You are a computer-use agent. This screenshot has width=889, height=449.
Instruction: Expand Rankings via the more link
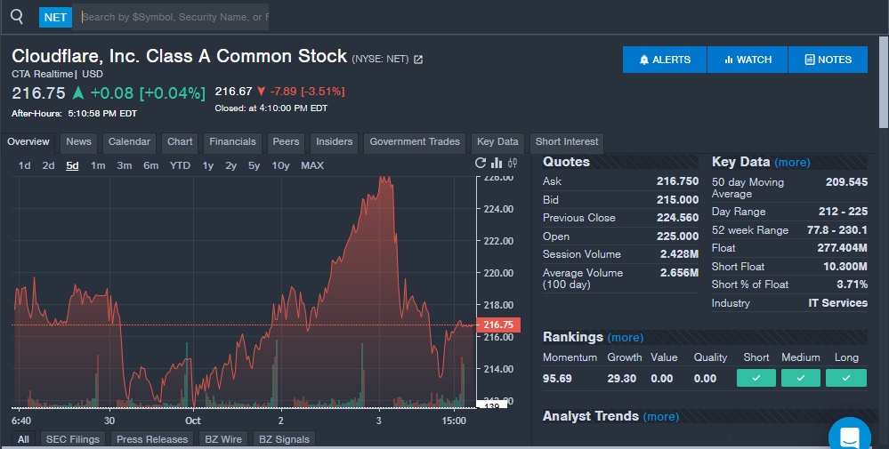625,338
